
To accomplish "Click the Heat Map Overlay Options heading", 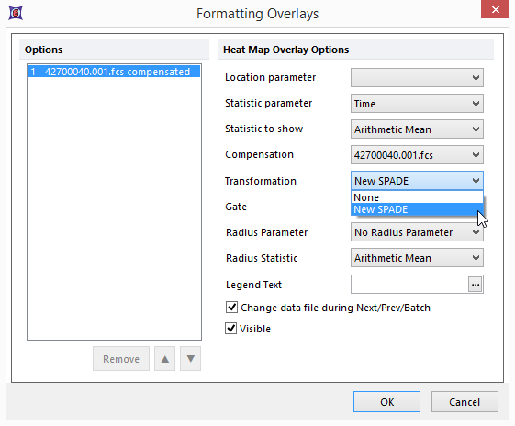I will [286, 50].
